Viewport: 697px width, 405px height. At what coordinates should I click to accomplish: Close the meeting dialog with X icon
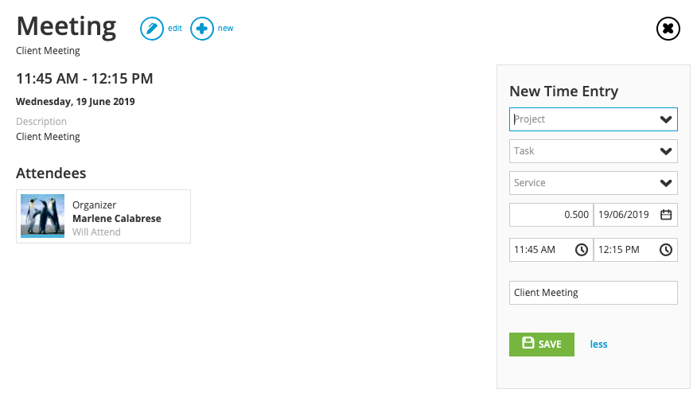668,29
